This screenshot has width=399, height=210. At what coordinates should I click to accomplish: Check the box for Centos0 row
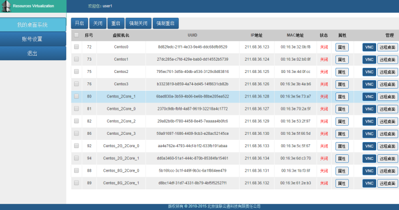(x=76, y=47)
